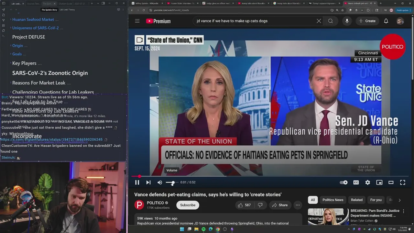Open Spotify from the taskbar
This screenshot has width=414, height=233.
203,229
